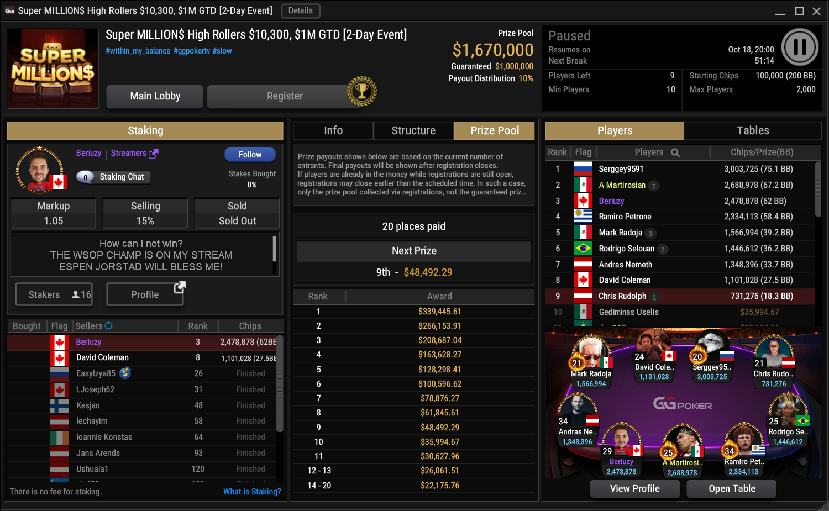Viewport: 829px width, 511px height.
Task: Click the Open Table button
Action: point(732,489)
